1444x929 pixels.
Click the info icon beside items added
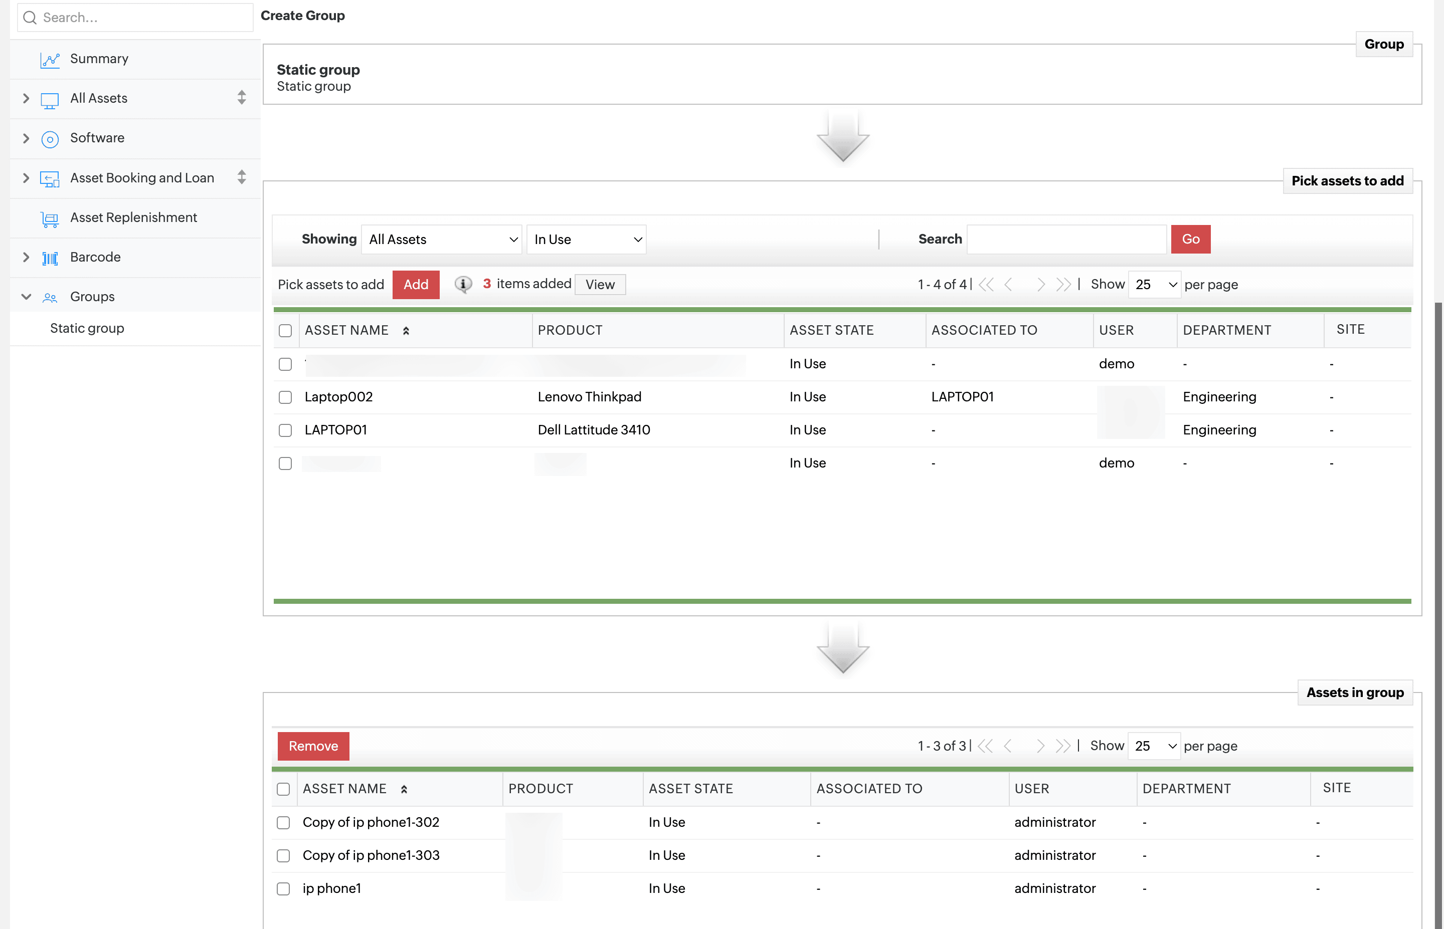click(463, 284)
